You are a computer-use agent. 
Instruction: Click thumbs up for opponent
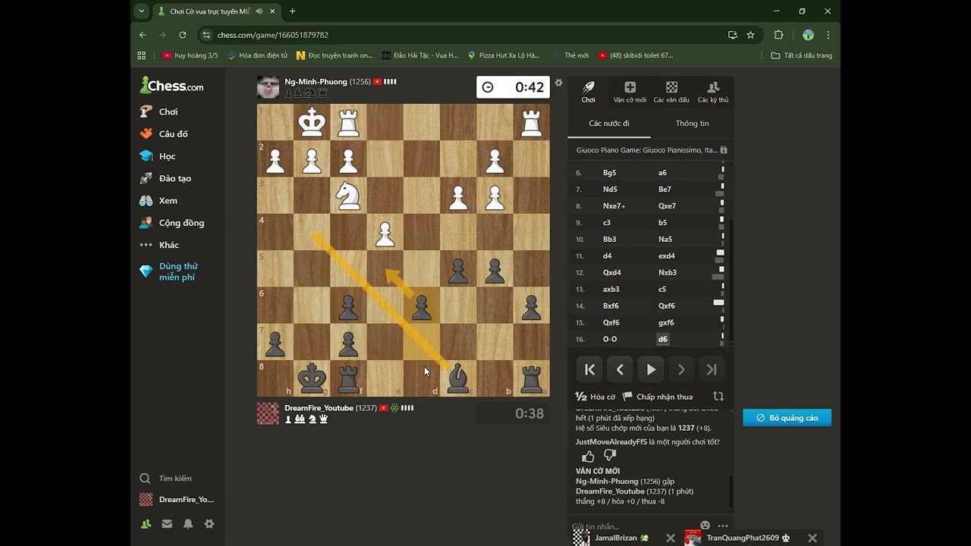(x=588, y=456)
